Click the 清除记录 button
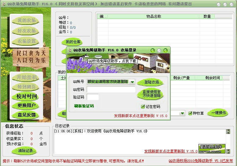Image resolution: width=237 pixels, height=166 pixels. [25, 151]
